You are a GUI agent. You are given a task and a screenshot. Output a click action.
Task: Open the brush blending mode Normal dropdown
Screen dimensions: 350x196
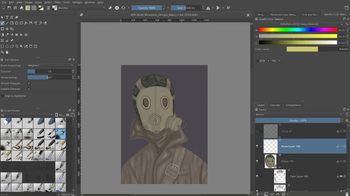tap(81, 8)
